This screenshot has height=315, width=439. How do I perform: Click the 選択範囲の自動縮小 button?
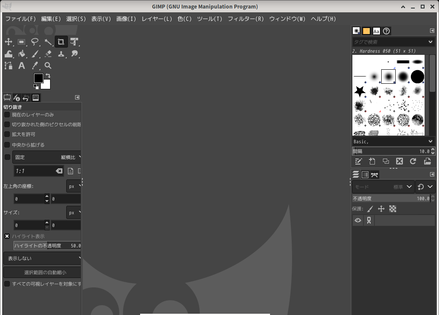pos(42,272)
